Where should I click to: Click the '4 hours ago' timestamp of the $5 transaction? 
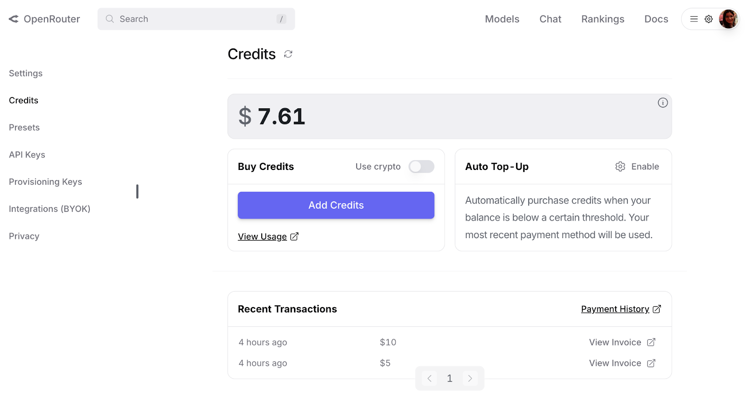tap(263, 363)
